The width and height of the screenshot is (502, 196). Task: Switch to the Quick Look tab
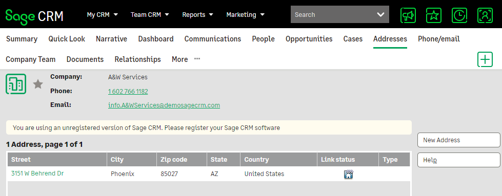tap(67, 39)
